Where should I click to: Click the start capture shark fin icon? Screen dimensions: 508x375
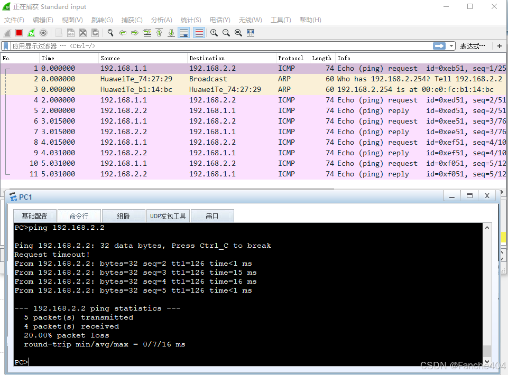click(7, 33)
